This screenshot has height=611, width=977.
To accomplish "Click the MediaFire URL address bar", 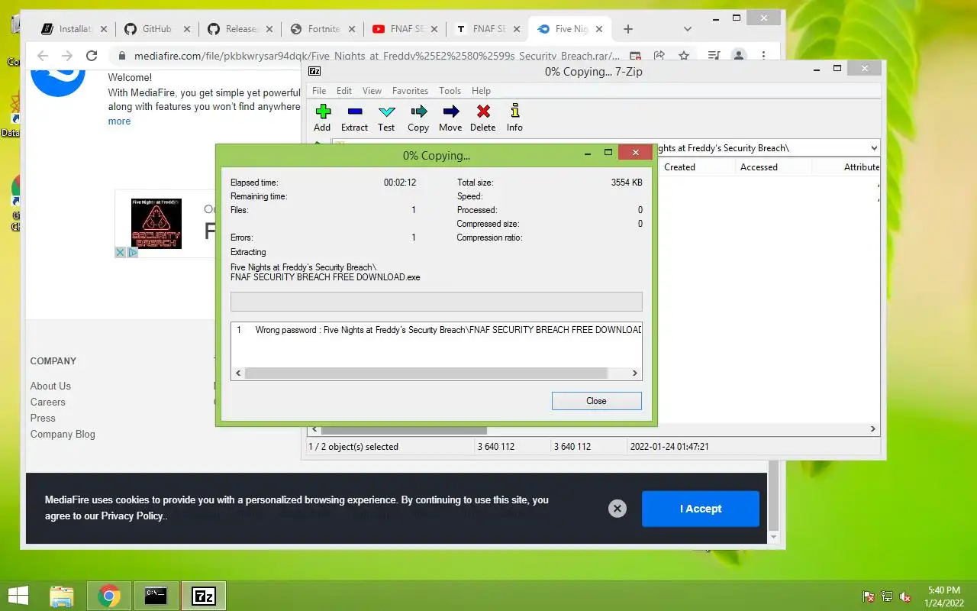I will click(377, 56).
